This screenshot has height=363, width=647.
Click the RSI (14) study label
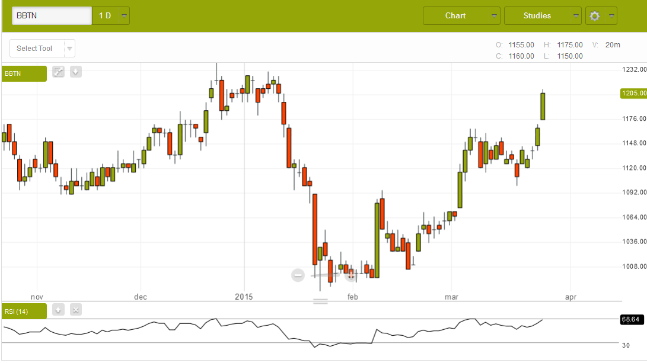pos(24,311)
